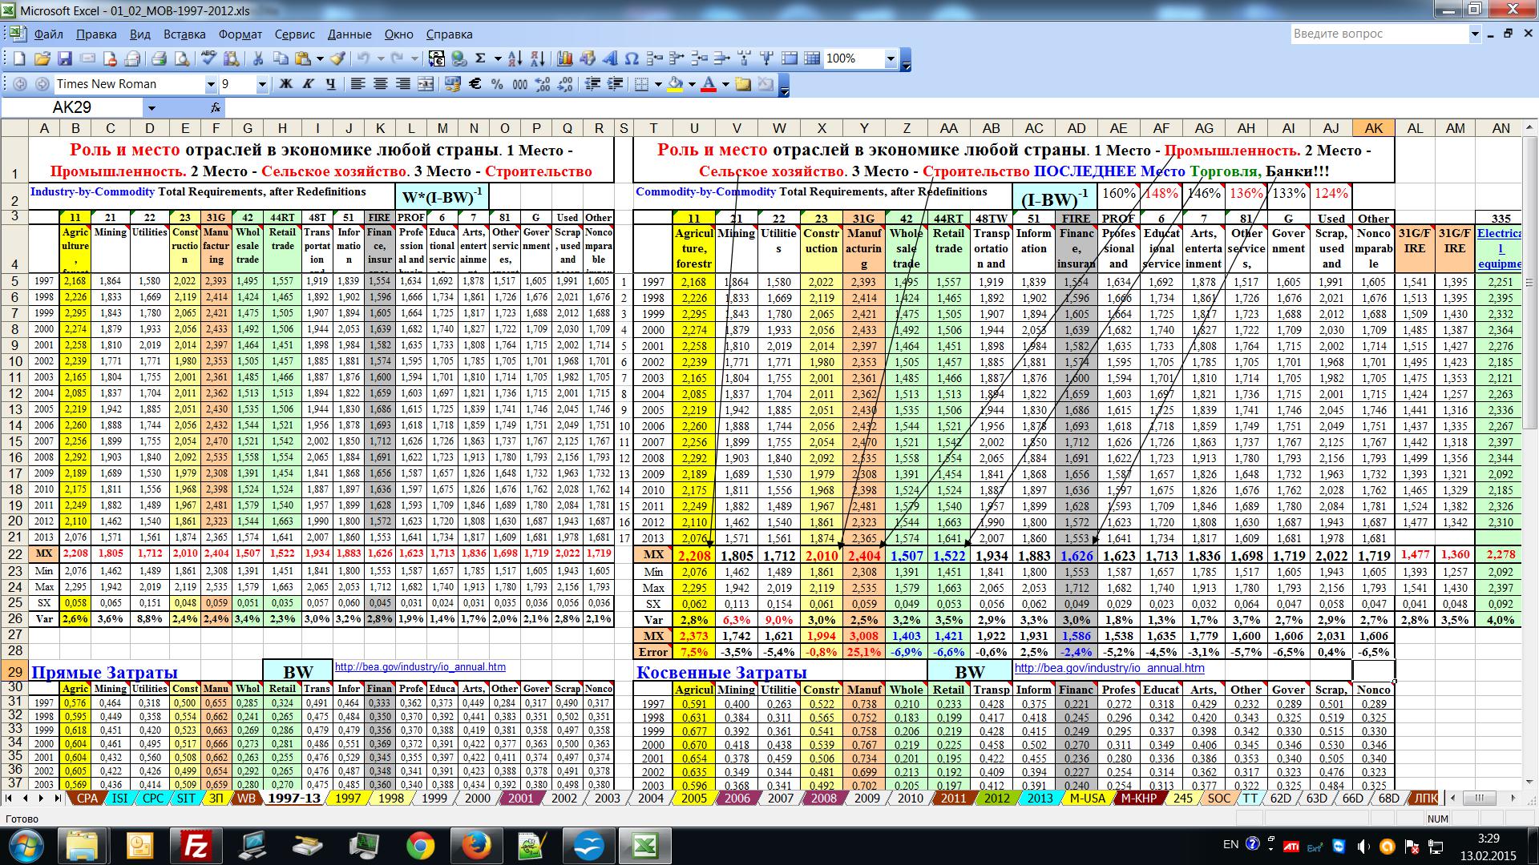
Task: Switch to the M-USA sheet tab
Action: [1087, 798]
